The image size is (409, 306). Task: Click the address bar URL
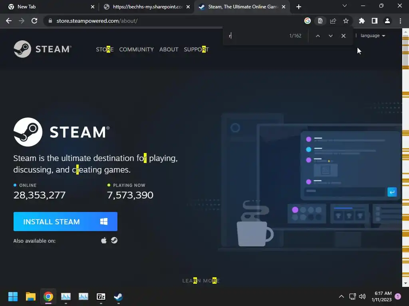point(97,21)
